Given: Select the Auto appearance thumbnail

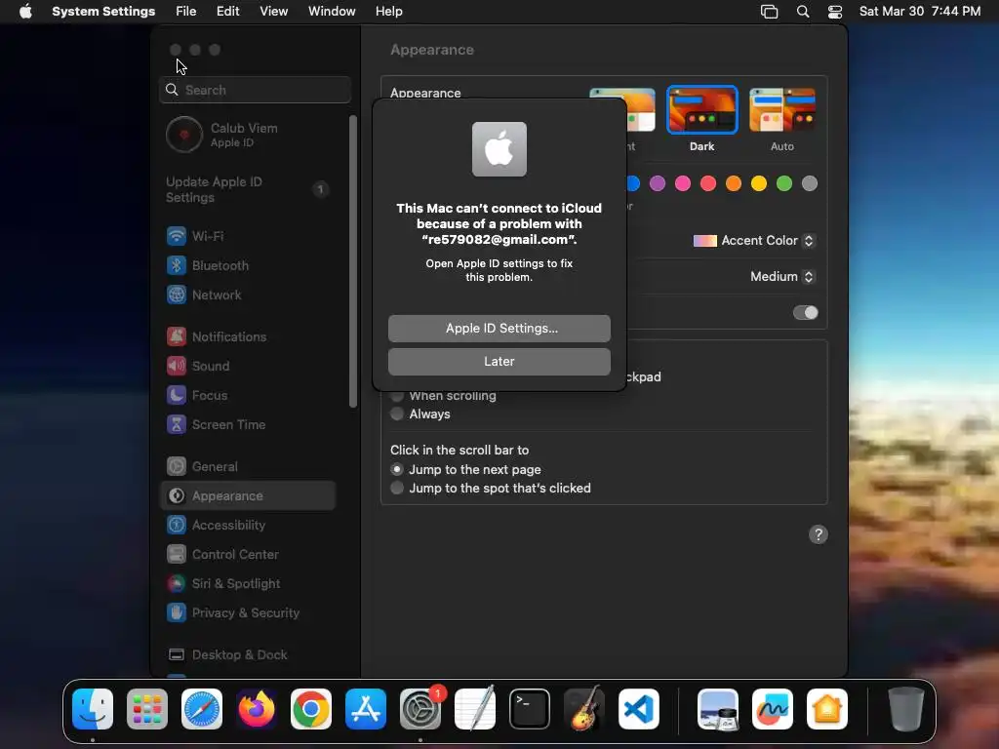Looking at the screenshot, I should click(782, 110).
